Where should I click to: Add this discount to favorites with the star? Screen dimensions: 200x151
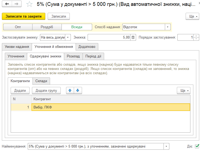click(x=29, y=4)
